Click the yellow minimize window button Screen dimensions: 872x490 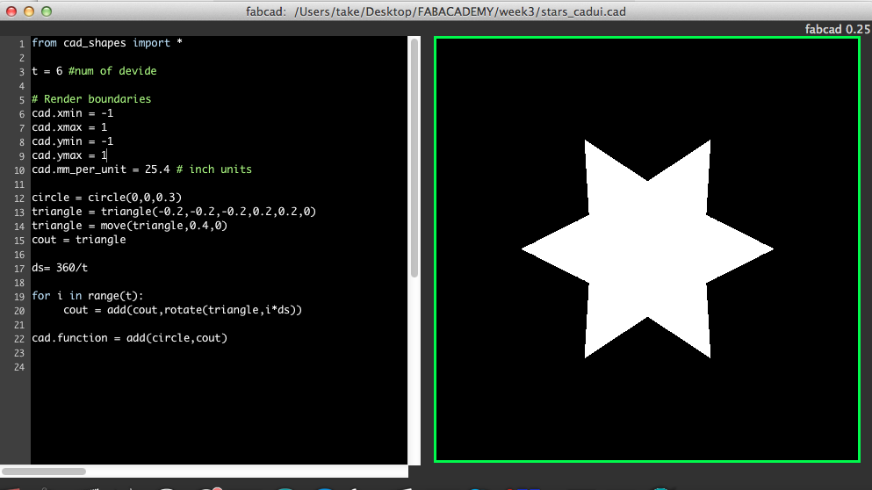click(x=29, y=11)
